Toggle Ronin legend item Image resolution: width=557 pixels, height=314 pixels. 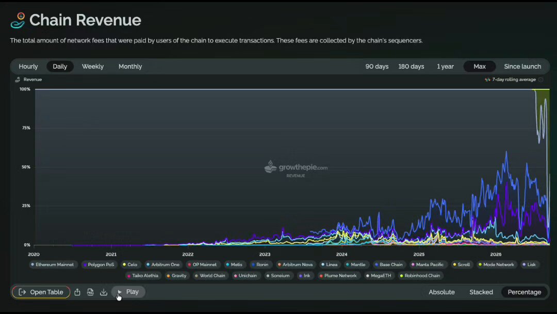259,264
